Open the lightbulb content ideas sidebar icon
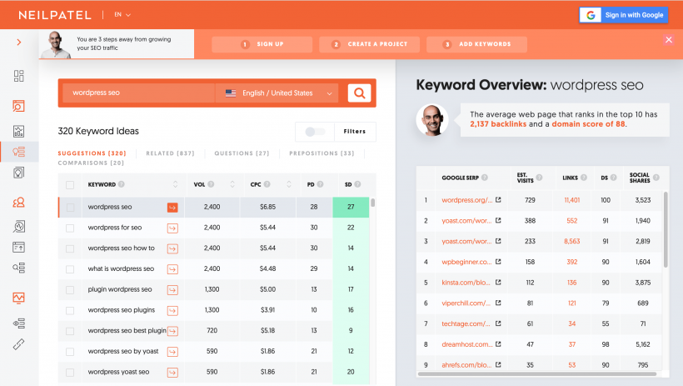The width and height of the screenshot is (683, 386). [18, 173]
